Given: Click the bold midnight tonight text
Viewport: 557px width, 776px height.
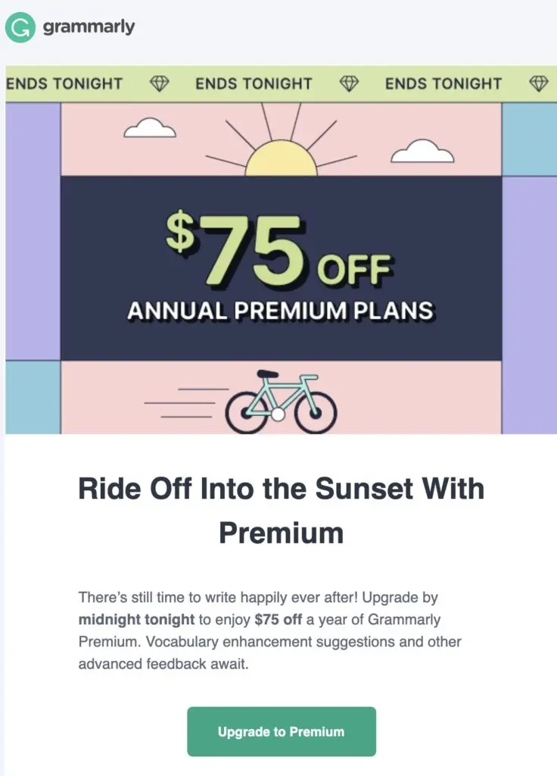Looking at the screenshot, I should pyautogui.click(x=136, y=619).
